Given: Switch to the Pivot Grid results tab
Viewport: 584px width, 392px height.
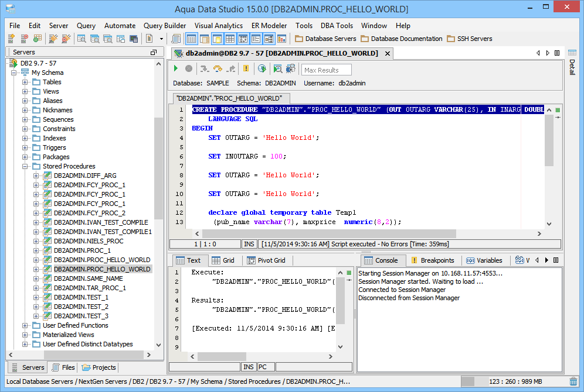Looking at the screenshot, I should tap(266, 260).
